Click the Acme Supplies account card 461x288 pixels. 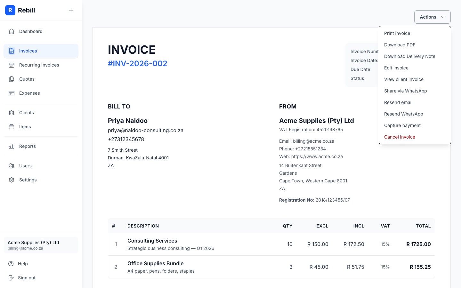pos(41,245)
